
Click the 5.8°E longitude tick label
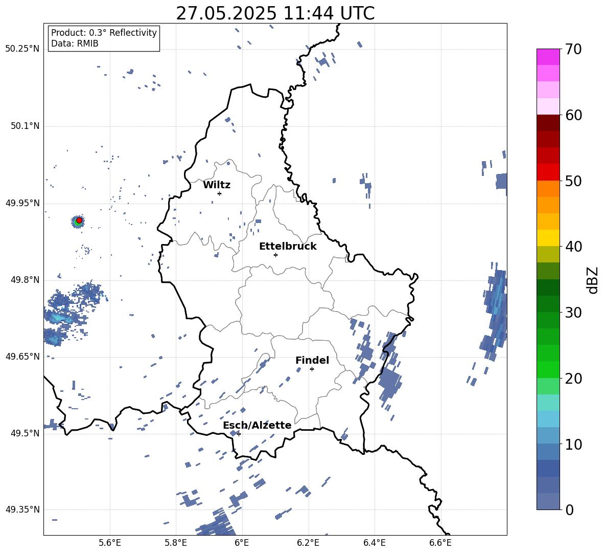pyautogui.click(x=176, y=543)
